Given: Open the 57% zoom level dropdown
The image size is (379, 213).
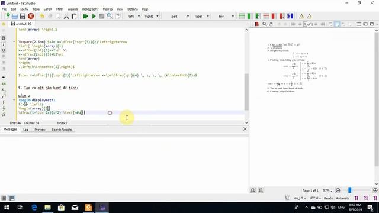Looking at the screenshot, I should click(x=327, y=191).
